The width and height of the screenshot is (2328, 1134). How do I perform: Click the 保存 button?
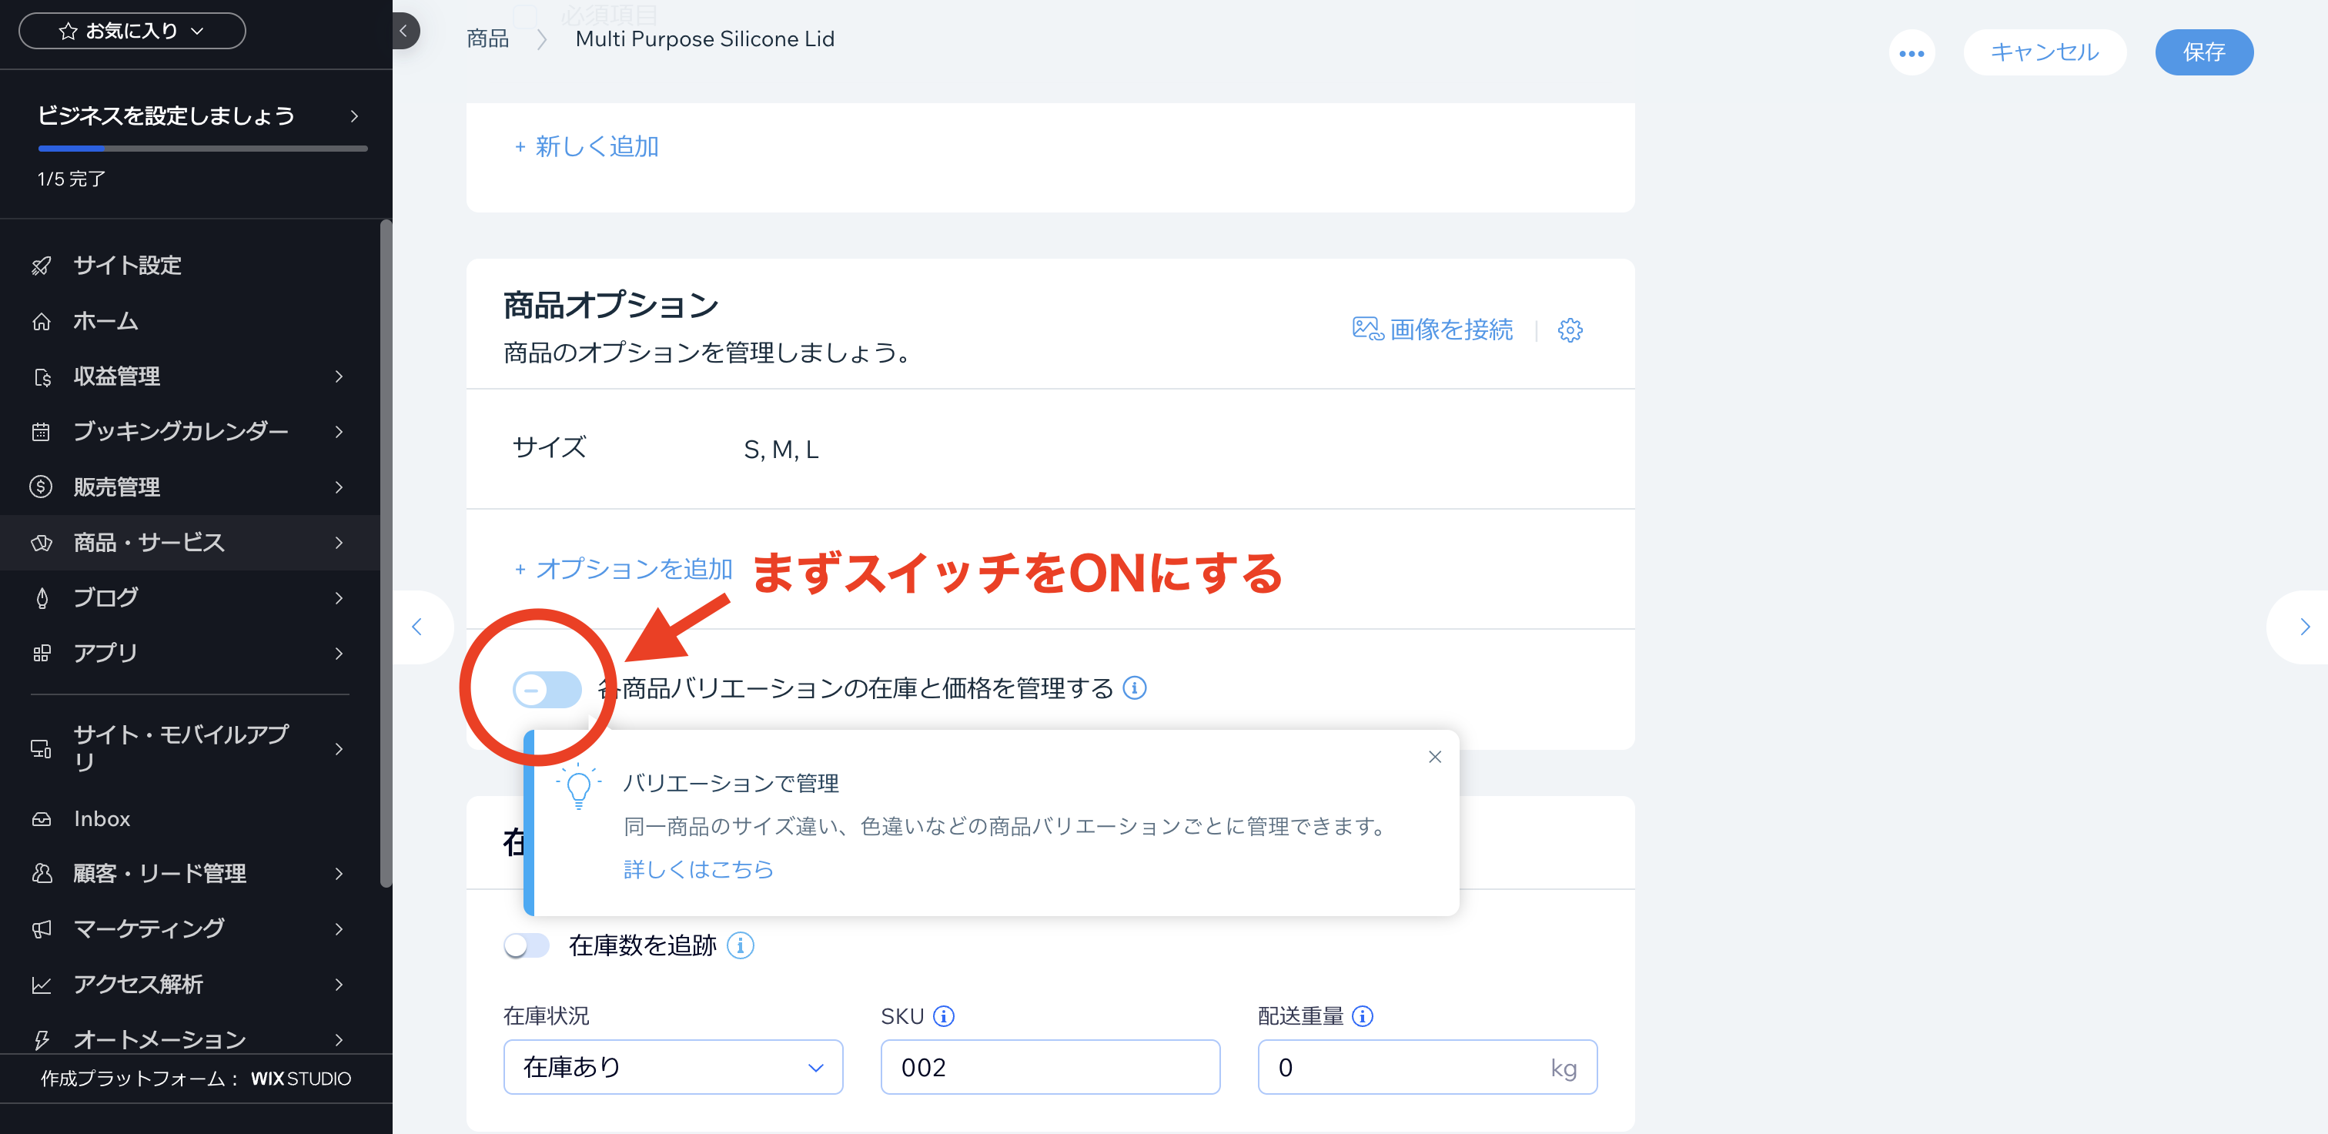(x=2203, y=52)
